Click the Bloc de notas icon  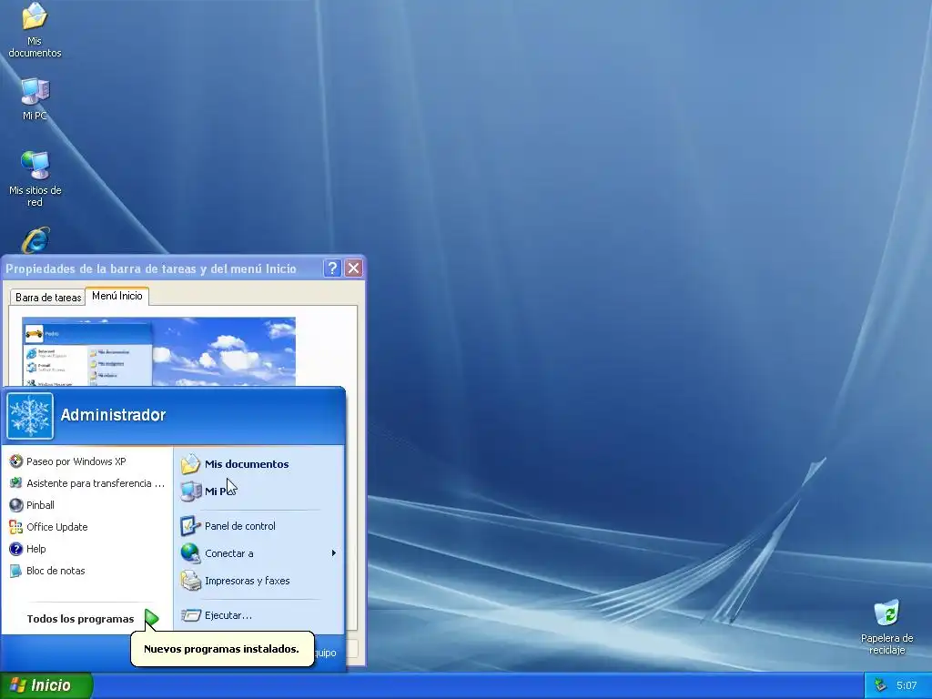click(16, 571)
